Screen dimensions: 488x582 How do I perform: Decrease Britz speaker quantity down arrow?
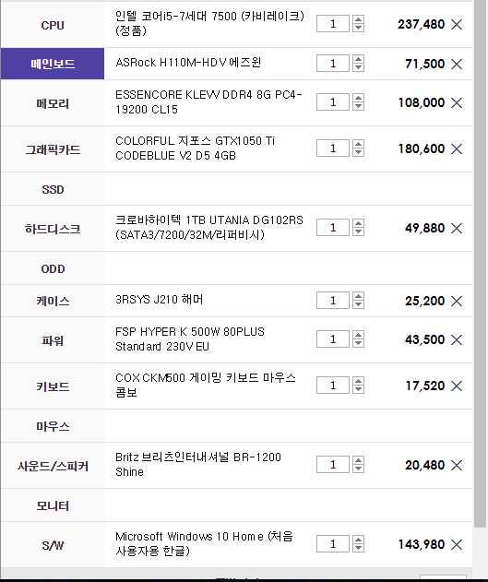click(x=358, y=469)
